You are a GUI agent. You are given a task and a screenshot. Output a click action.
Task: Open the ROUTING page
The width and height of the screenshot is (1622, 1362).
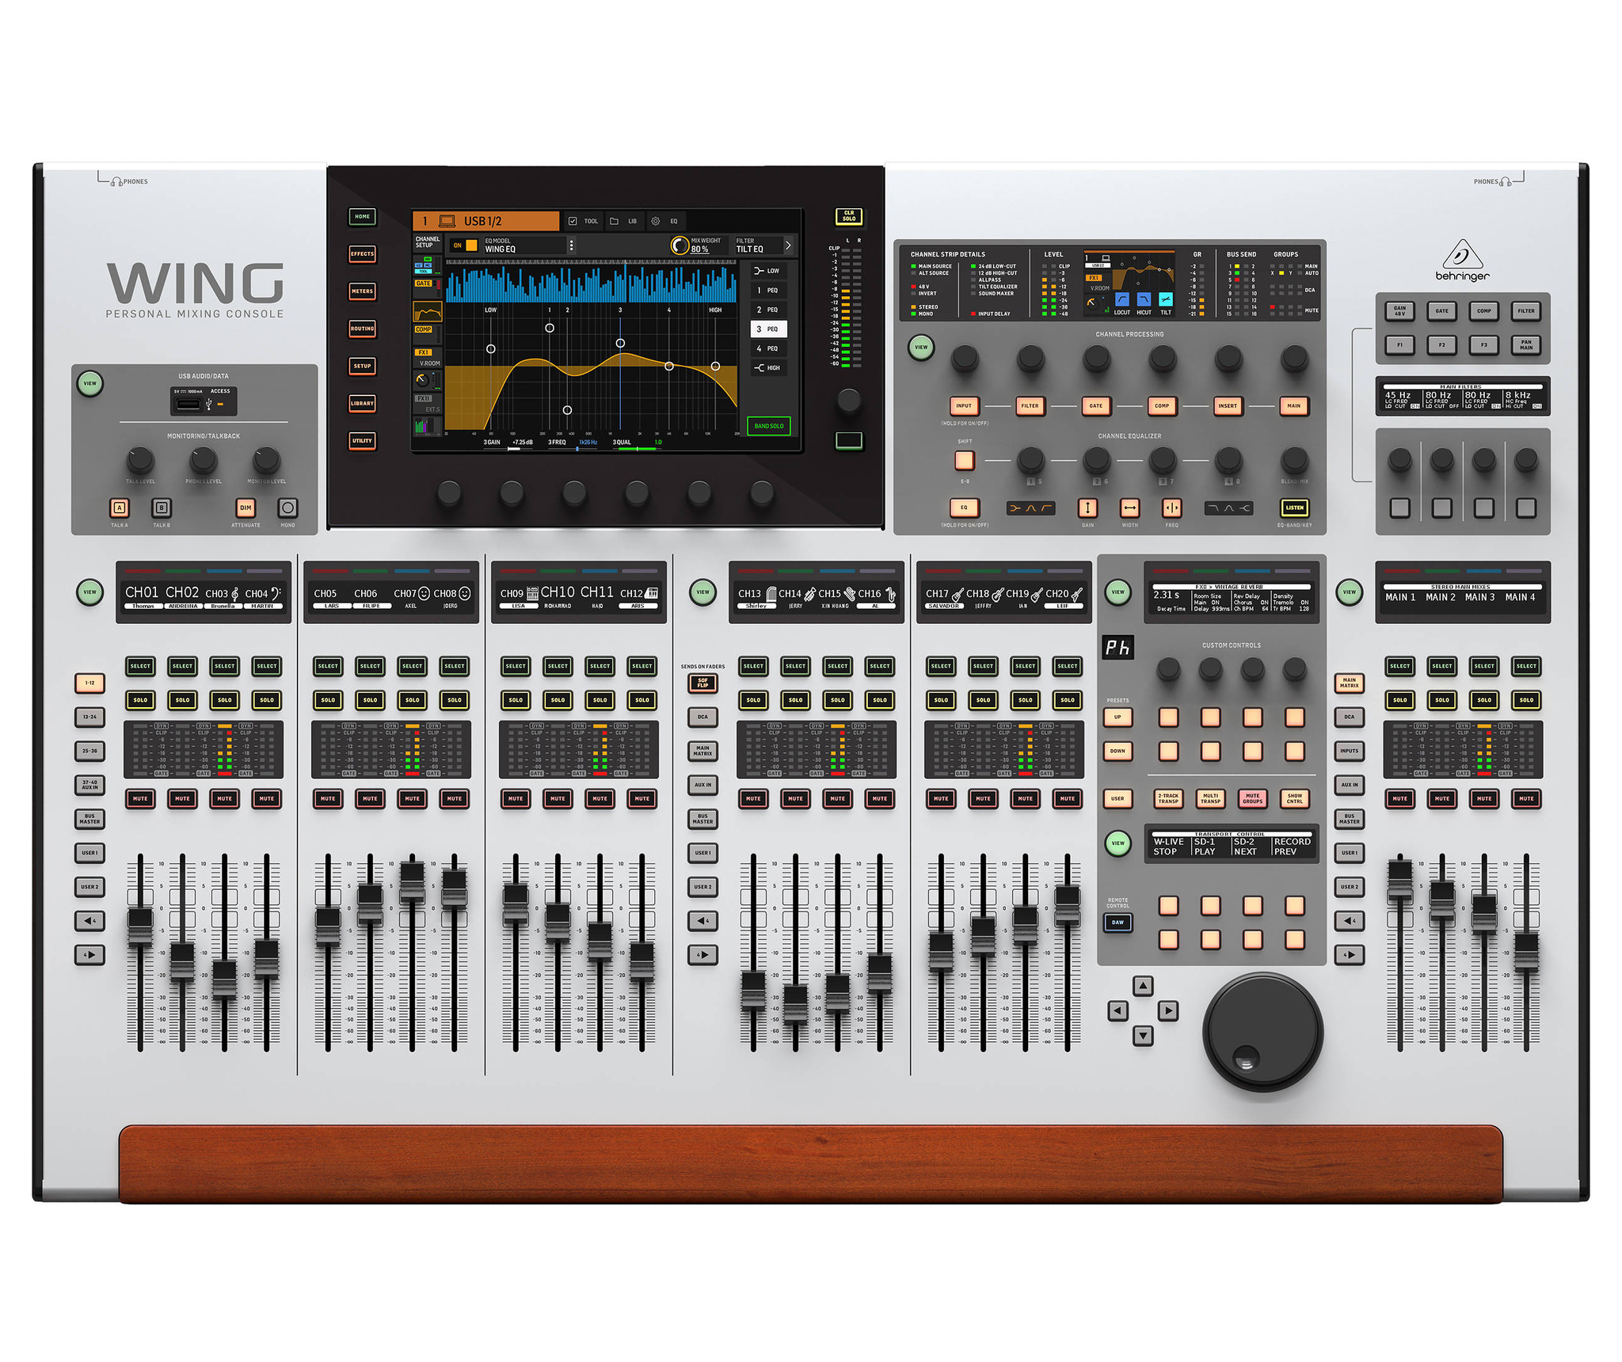coord(362,329)
